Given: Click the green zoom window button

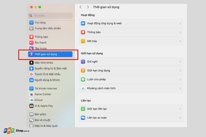Looking at the screenshot, I should [x=40, y=7].
